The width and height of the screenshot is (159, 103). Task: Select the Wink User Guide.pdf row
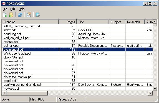point(77,53)
